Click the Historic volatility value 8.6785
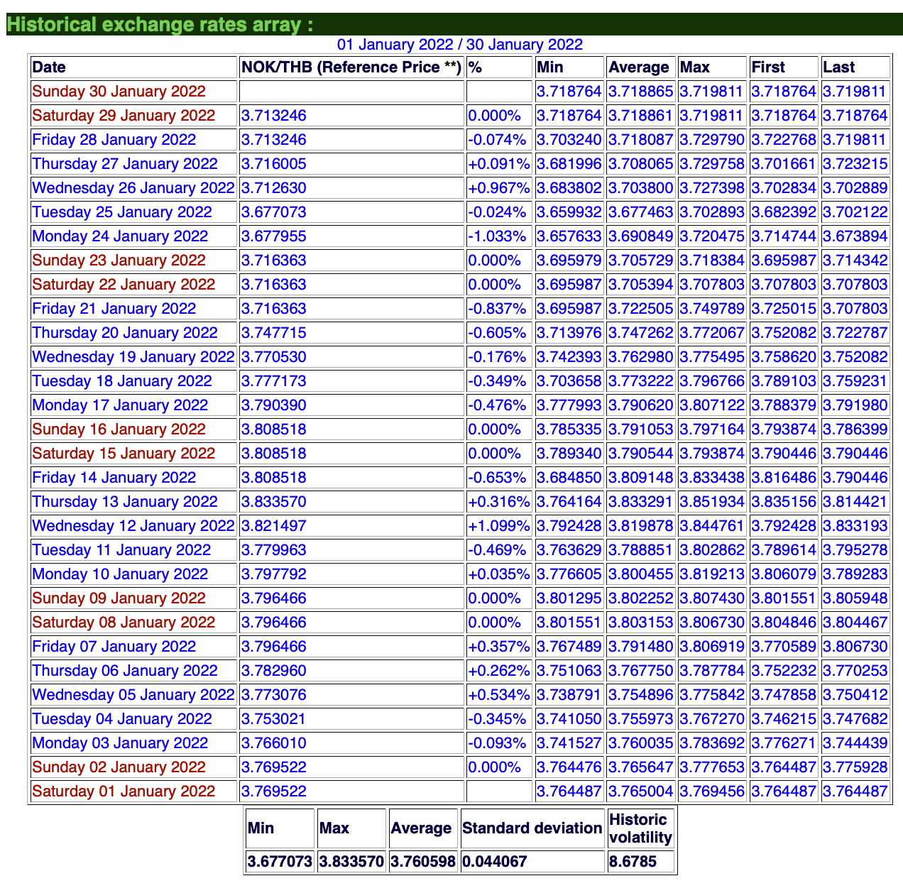The width and height of the screenshot is (903, 893). click(x=633, y=862)
